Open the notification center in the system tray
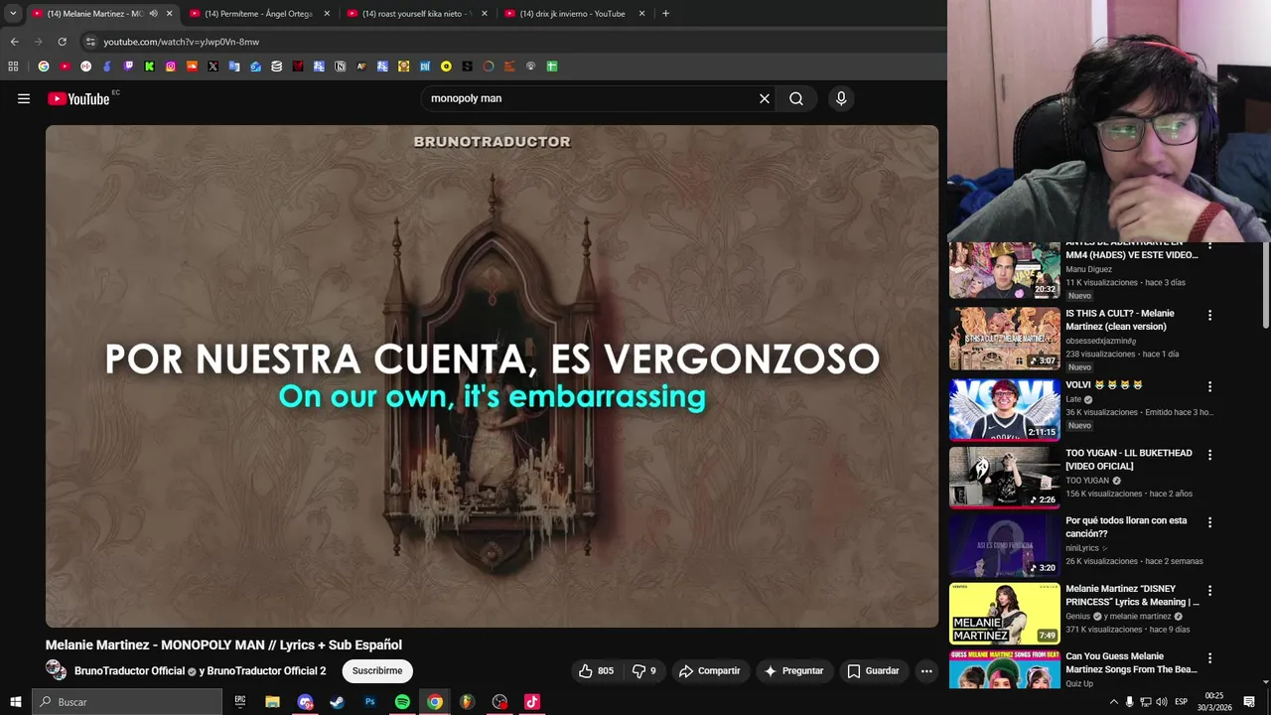The width and height of the screenshot is (1271, 715). (x=1249, y=702)
